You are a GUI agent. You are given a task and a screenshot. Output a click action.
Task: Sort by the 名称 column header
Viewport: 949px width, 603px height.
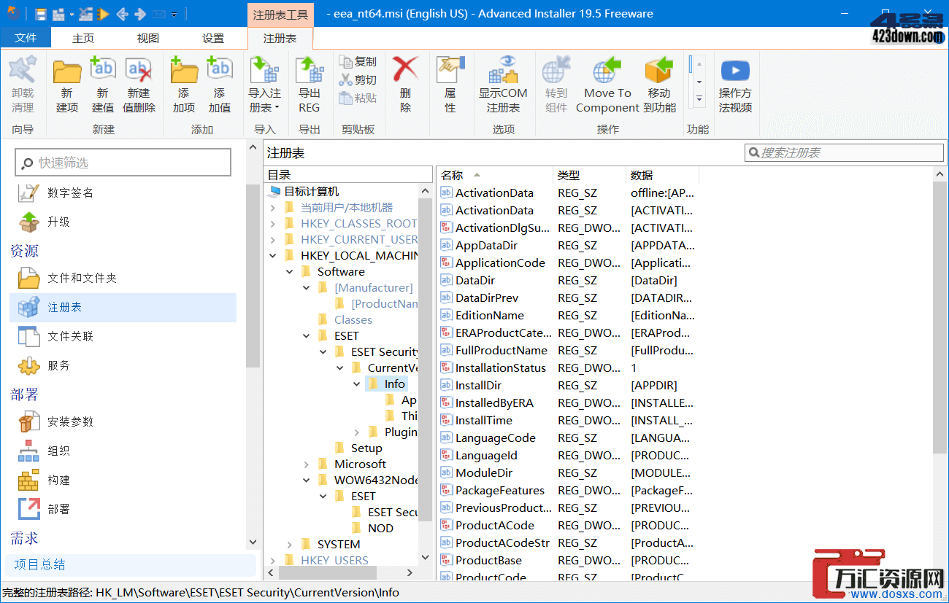point(495,175)
